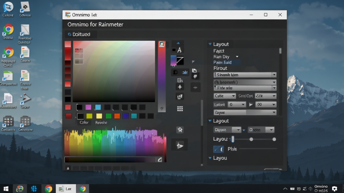Click the star badge icon in tool column
The width and height of the screenshot is (344, 193).
click(180, 130)
